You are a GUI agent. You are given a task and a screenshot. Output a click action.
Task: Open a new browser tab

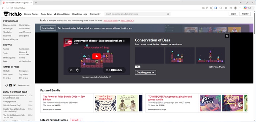(36, 3)
